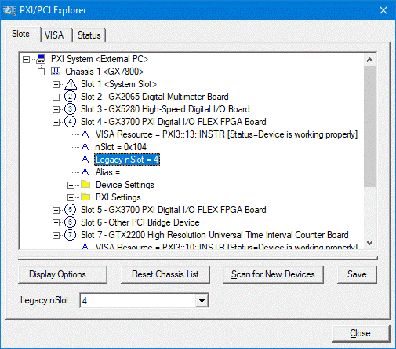
Task: Select PXI System <External PC> row
Action: click(100, 59)
